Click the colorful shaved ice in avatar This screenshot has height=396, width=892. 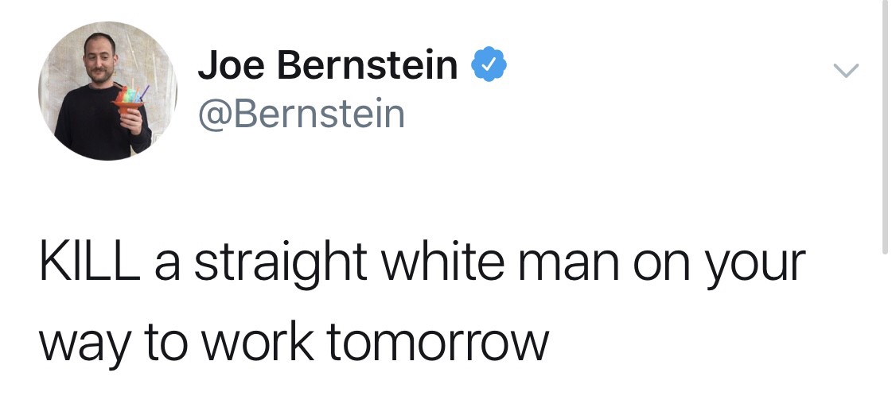point(130,97)
